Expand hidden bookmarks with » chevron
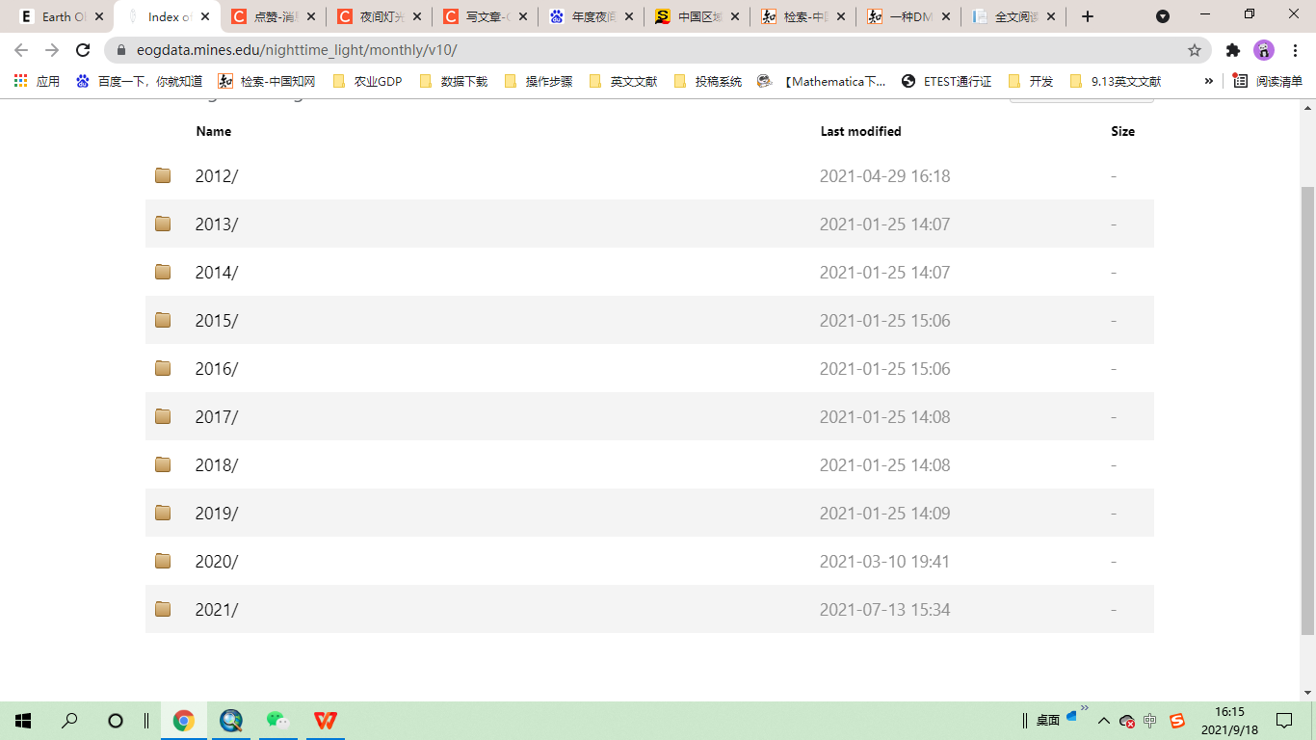Viewport: 1316px width, 740px height. (x=1208, y=81)
